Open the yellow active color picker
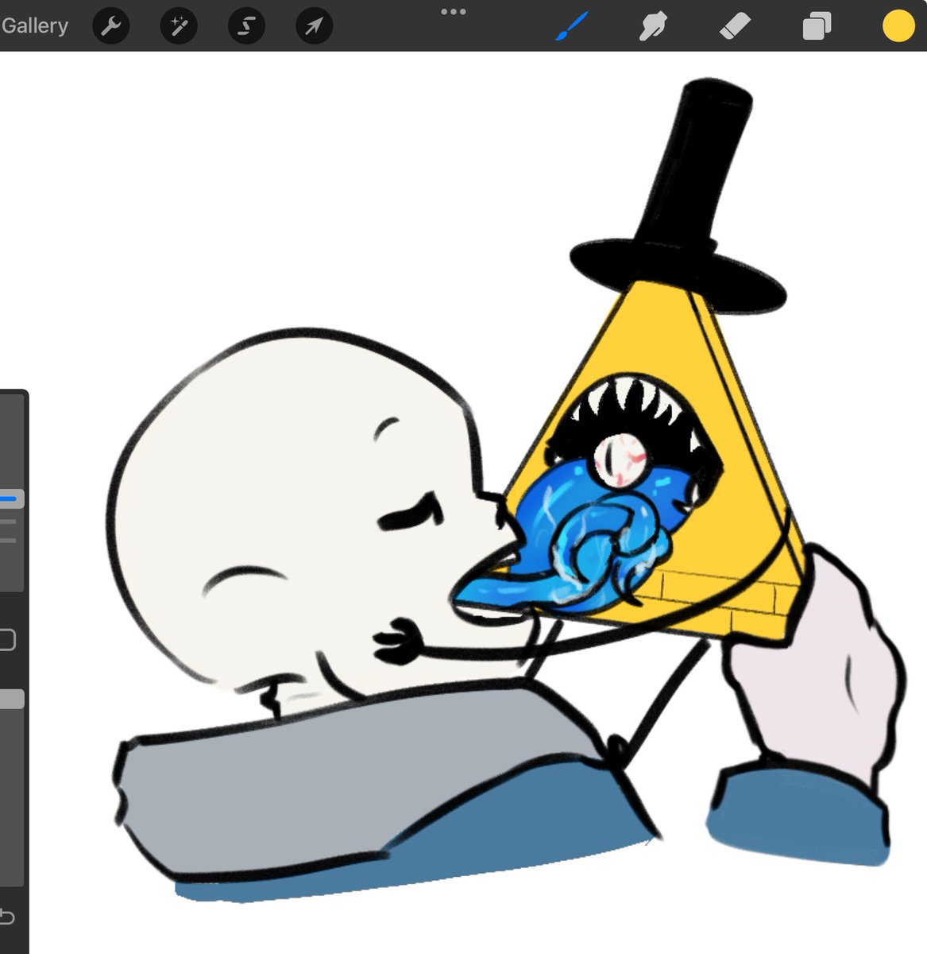Viewport: 927px width, 954px height. pos(899,26)
